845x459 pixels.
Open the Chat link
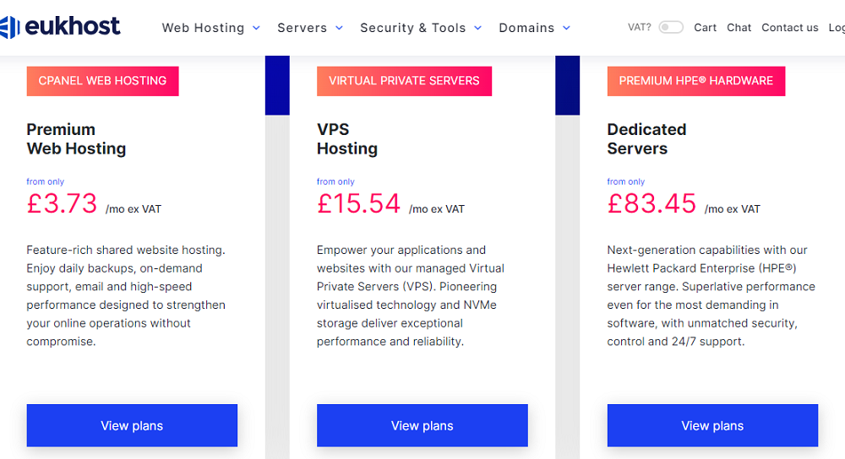(x=739, y=28)
